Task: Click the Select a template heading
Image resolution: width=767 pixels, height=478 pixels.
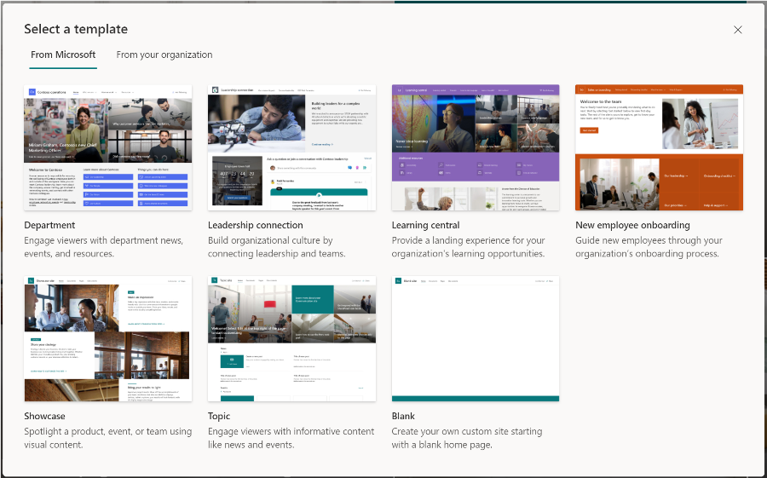Action: tap(76, 30)
